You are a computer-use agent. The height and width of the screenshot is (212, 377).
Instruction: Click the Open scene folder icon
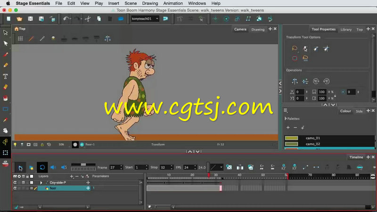19,19
